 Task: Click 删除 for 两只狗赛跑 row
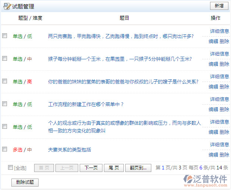(224, 41)
